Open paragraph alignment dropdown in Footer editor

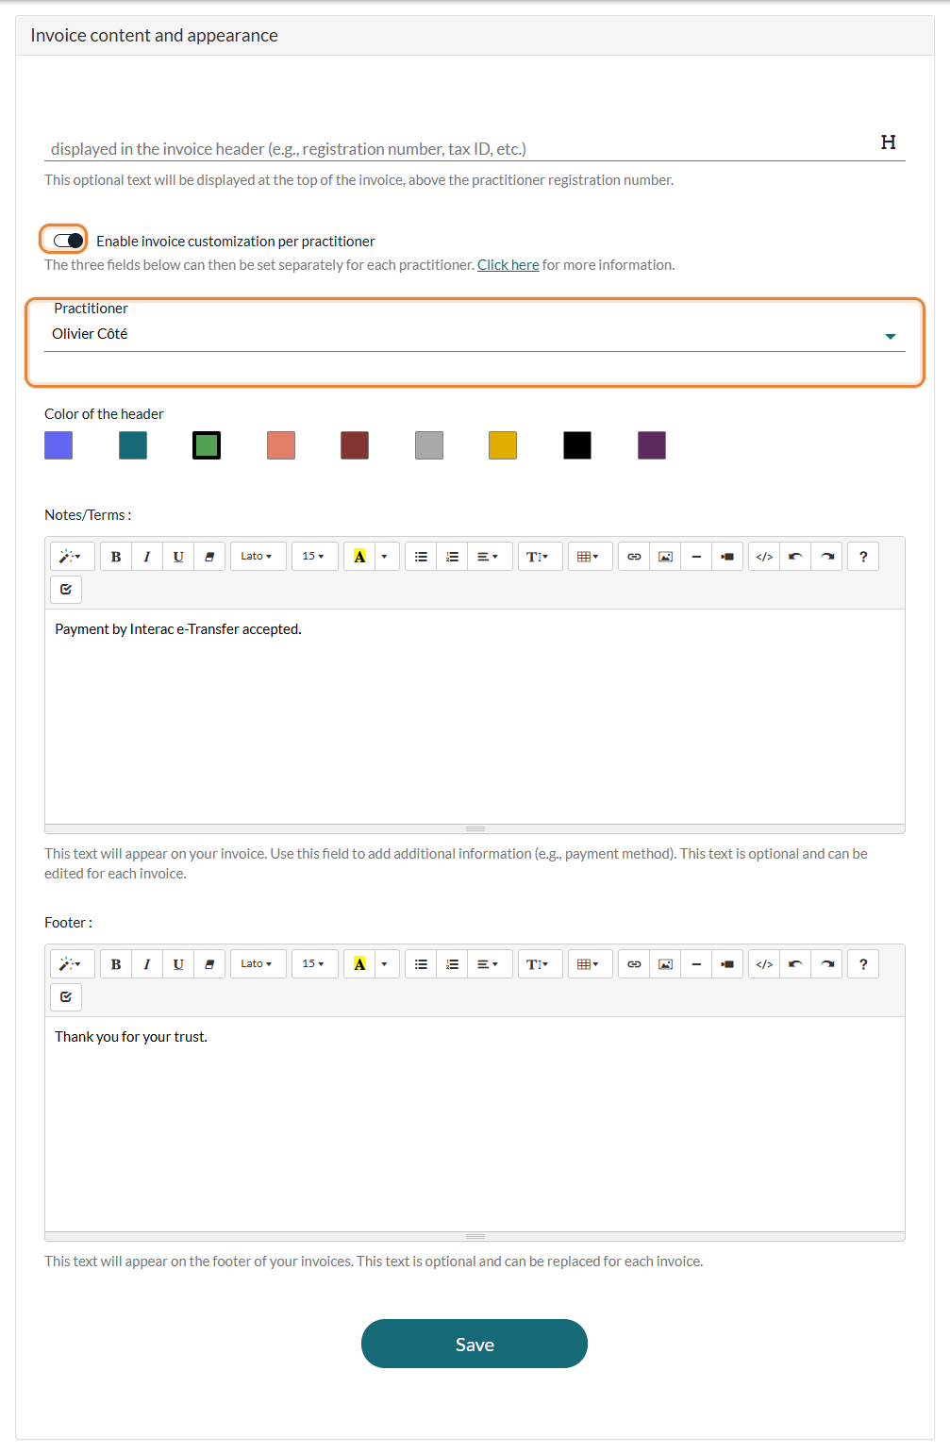coord(490,964)
